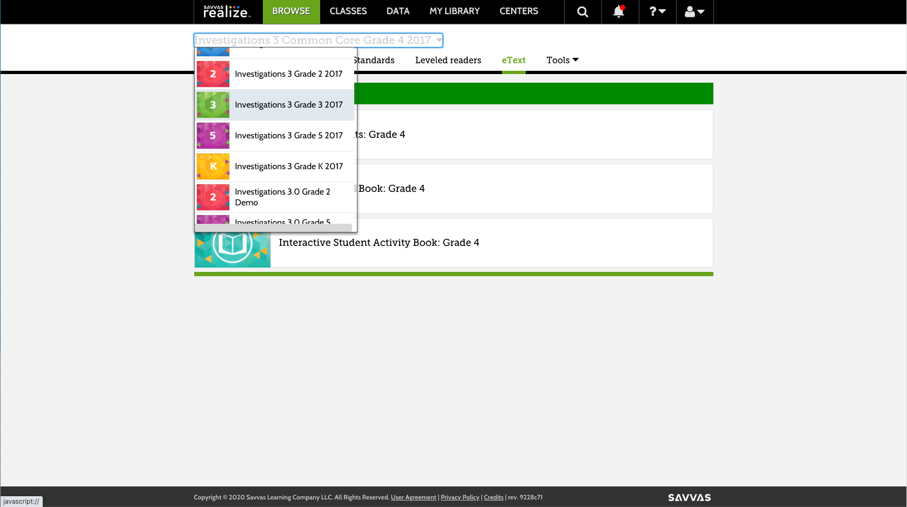Open MY LIBRARY tab
The image size is (907, 507).
[x=454, y=11]
